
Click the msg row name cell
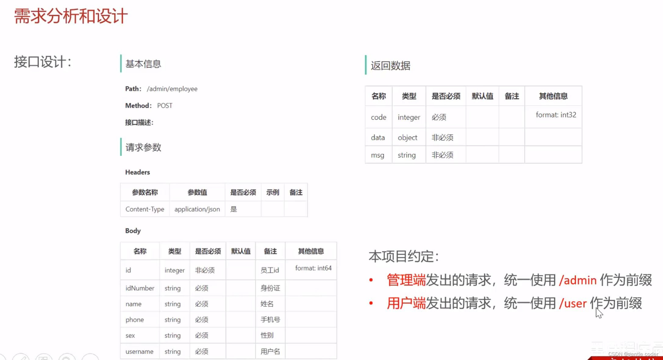pyautogui.click(x=377, y=155)
